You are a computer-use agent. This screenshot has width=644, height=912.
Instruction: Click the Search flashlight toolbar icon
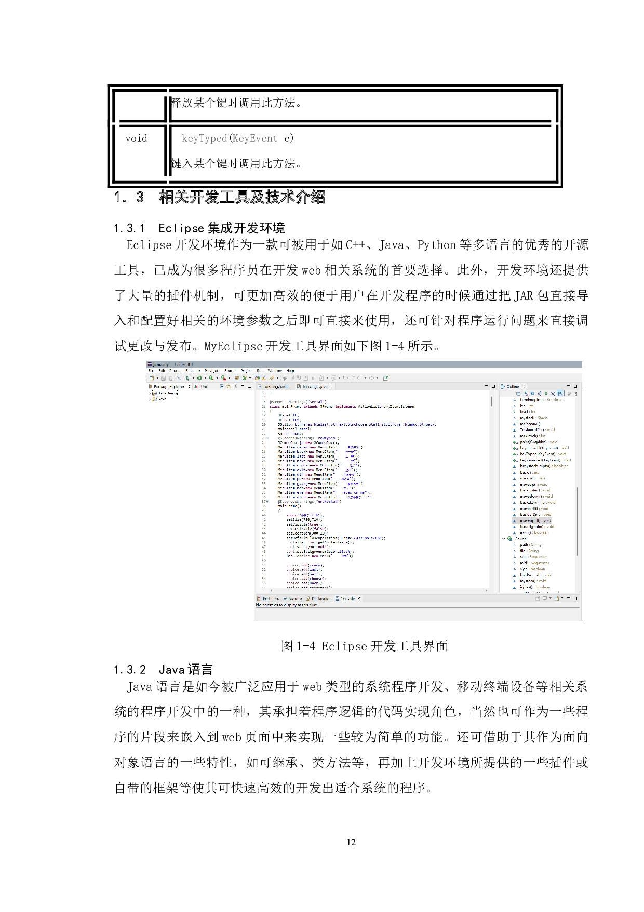click(x=272, y=378)
